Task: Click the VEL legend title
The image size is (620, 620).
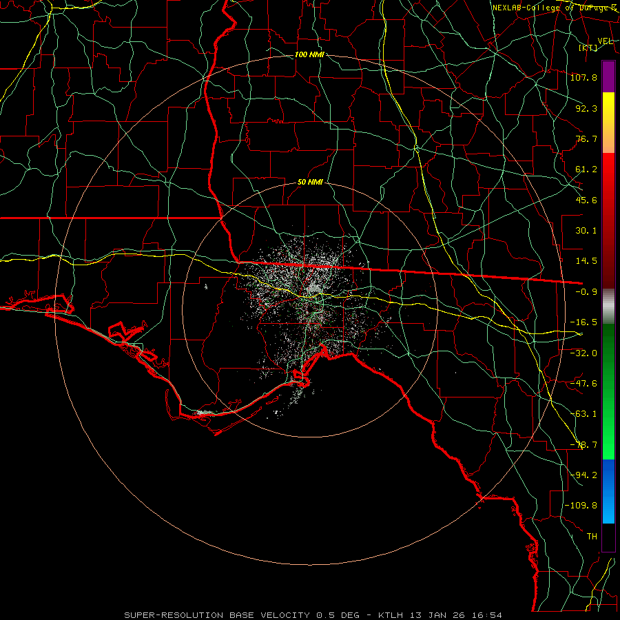Action: tap(605, 41)
